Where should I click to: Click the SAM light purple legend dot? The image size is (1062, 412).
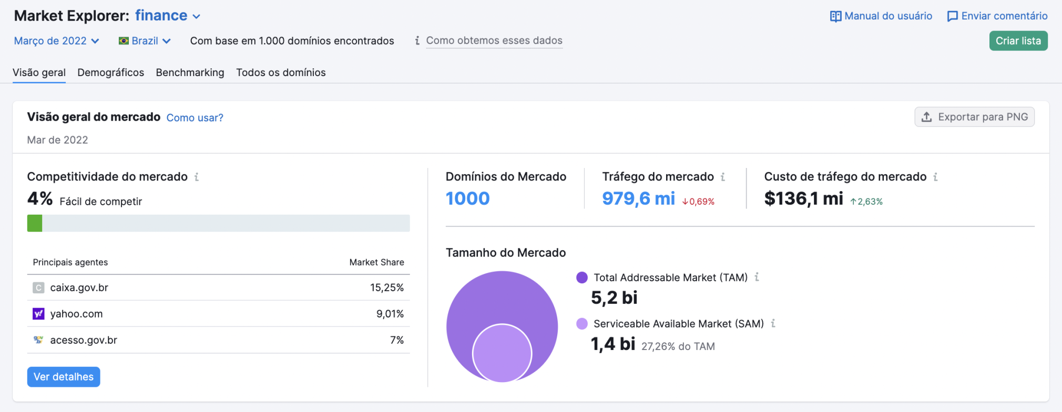(x=582, y=324)
